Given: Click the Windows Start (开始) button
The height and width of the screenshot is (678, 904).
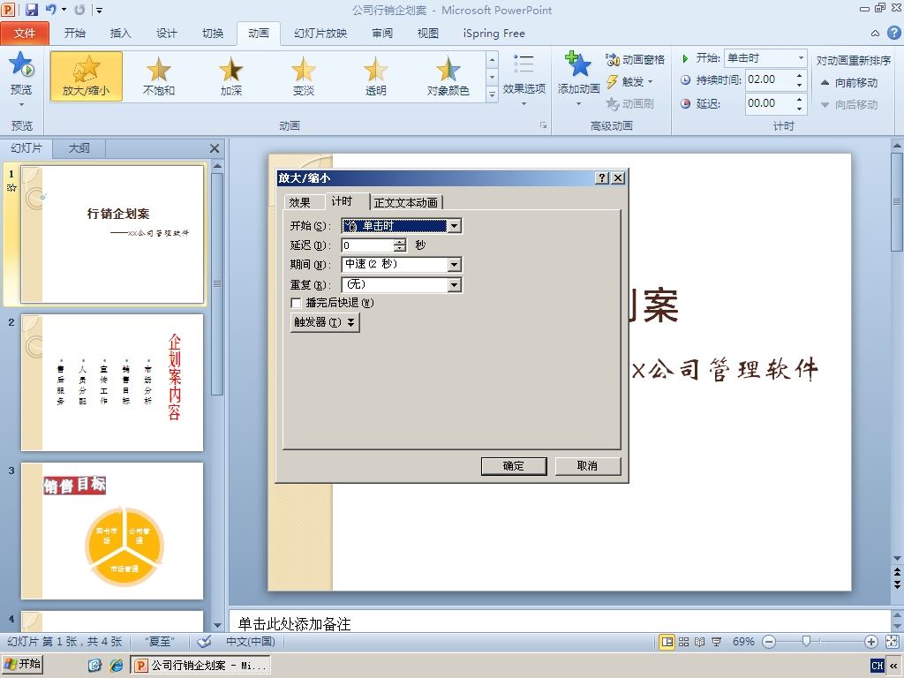Looking at the screenshot, I should coord(22,664).
